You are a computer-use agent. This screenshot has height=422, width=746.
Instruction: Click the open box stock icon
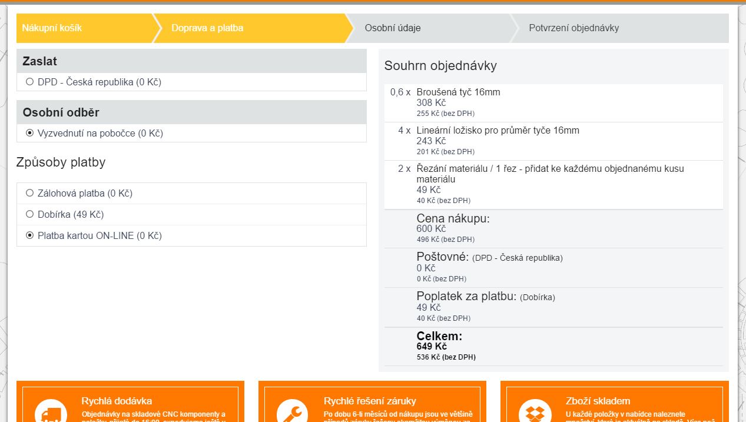coord(535,412)
